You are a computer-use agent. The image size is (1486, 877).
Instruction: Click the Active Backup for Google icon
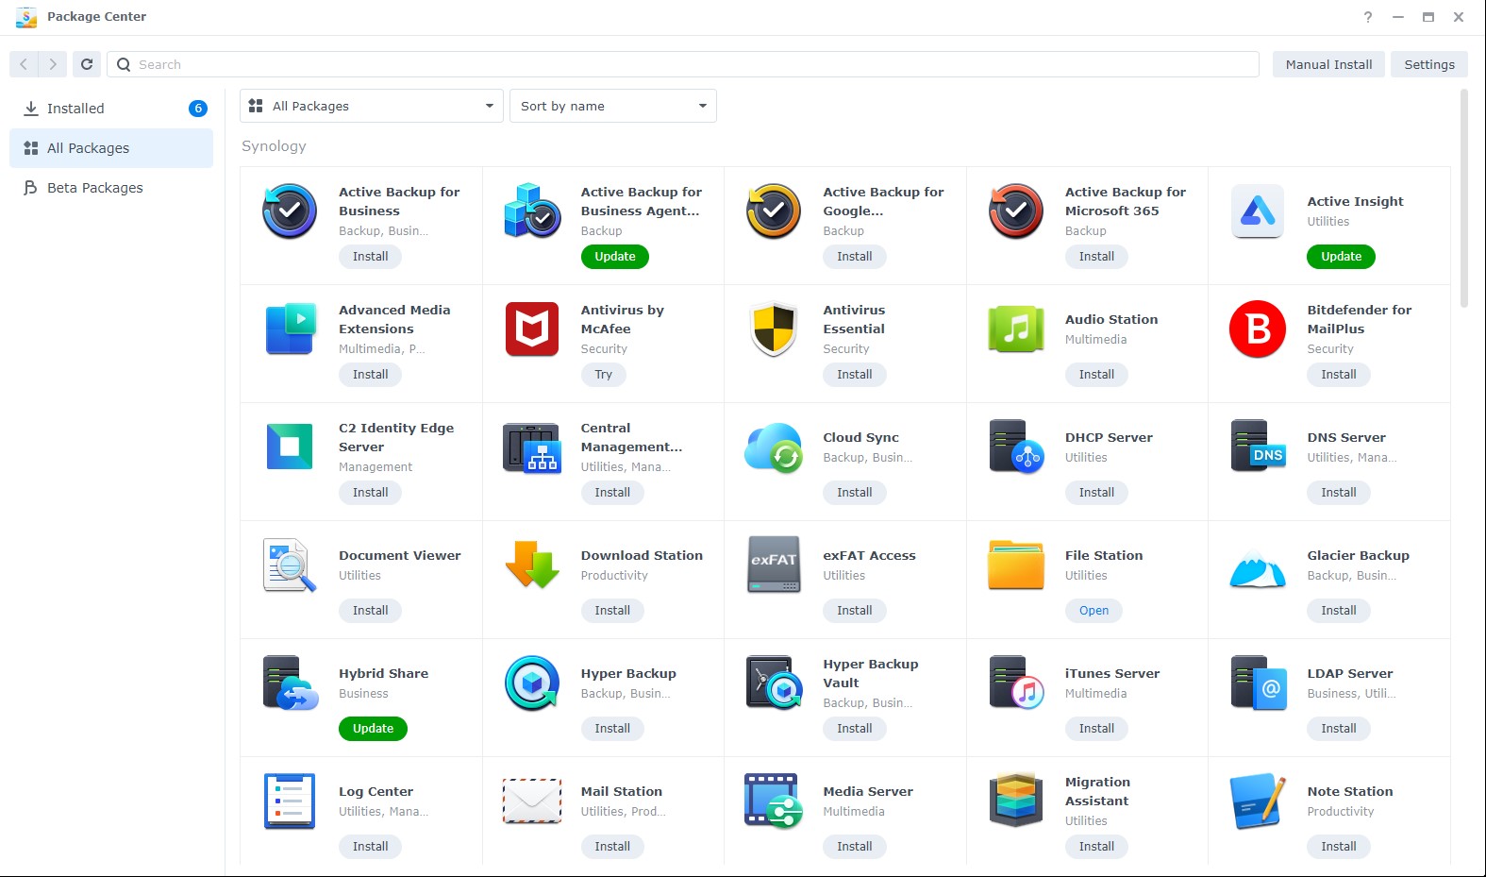(x=774, y=211)
